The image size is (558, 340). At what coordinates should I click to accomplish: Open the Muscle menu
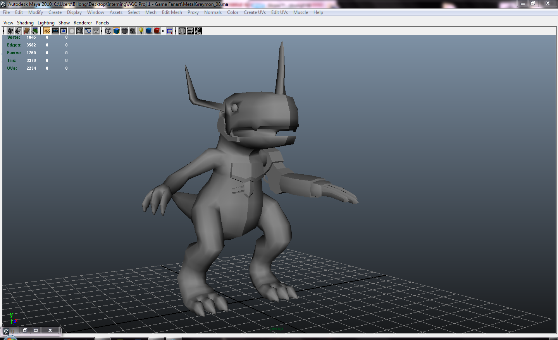[x=301, y=12]
